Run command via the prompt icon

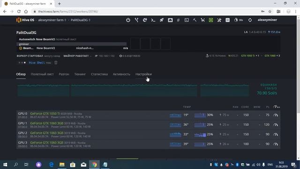pyautogui.click(x=153, y=20)
